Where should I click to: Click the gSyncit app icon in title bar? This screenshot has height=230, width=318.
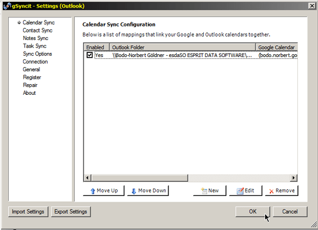(x=7, y=6)
